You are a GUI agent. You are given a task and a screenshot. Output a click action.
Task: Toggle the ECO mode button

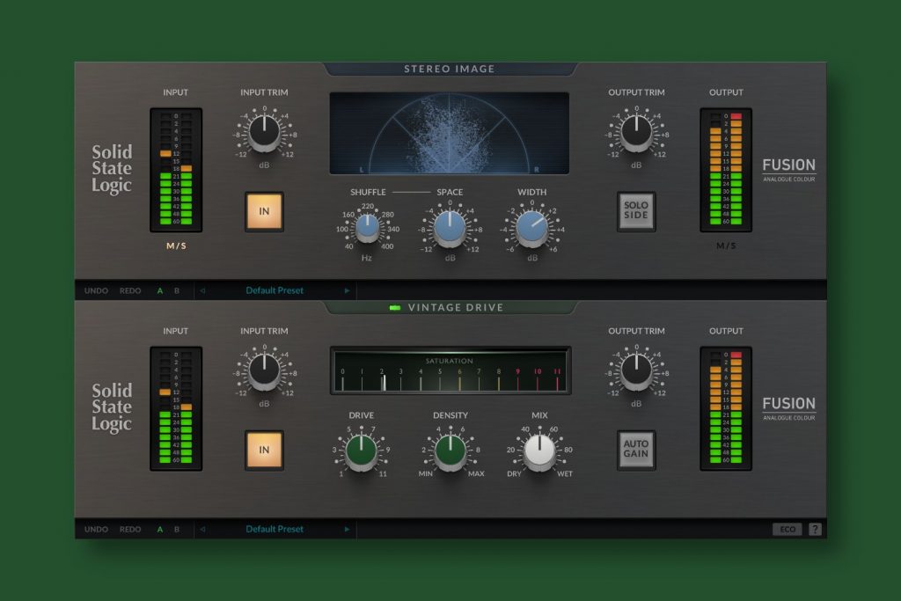(787, 529)
